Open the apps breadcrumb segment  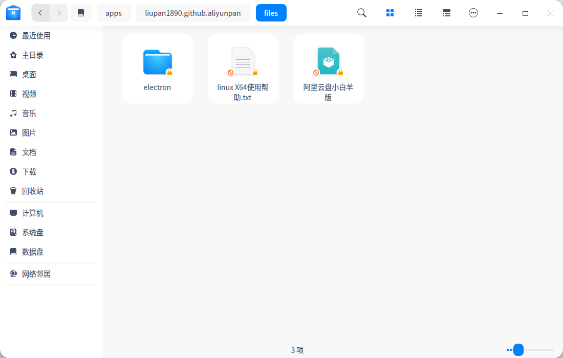pyautogui.click(x=114, y=13)
